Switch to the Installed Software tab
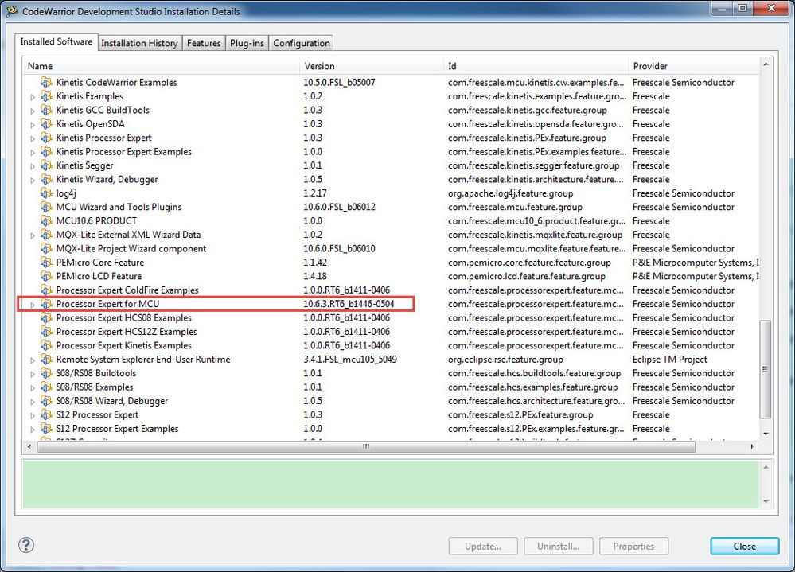This screenshot has height=572, width=795. [x=56, y=41]
